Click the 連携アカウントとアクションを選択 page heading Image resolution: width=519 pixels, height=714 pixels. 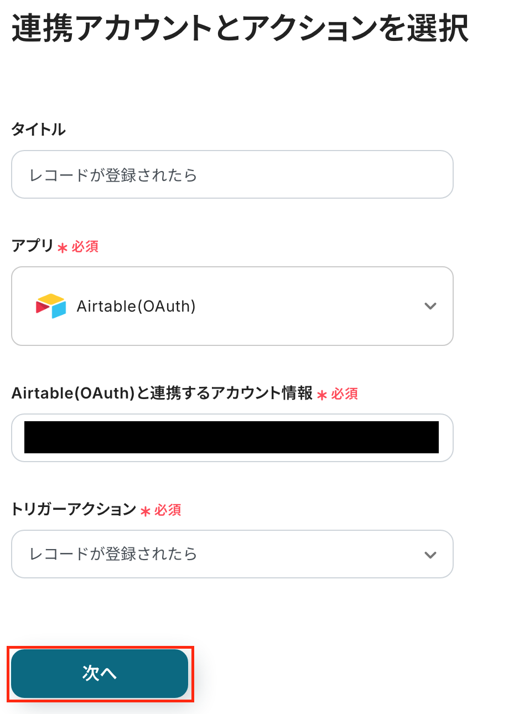[240, 28]
